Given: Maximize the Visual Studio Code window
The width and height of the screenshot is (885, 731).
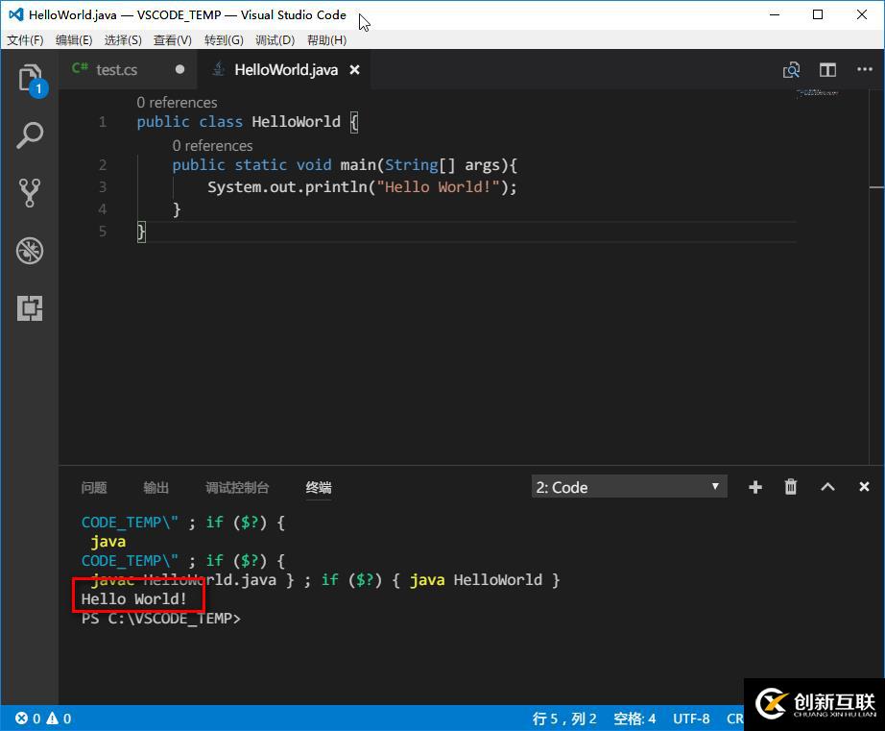Looking at the screenshot, I should point(818,14).
